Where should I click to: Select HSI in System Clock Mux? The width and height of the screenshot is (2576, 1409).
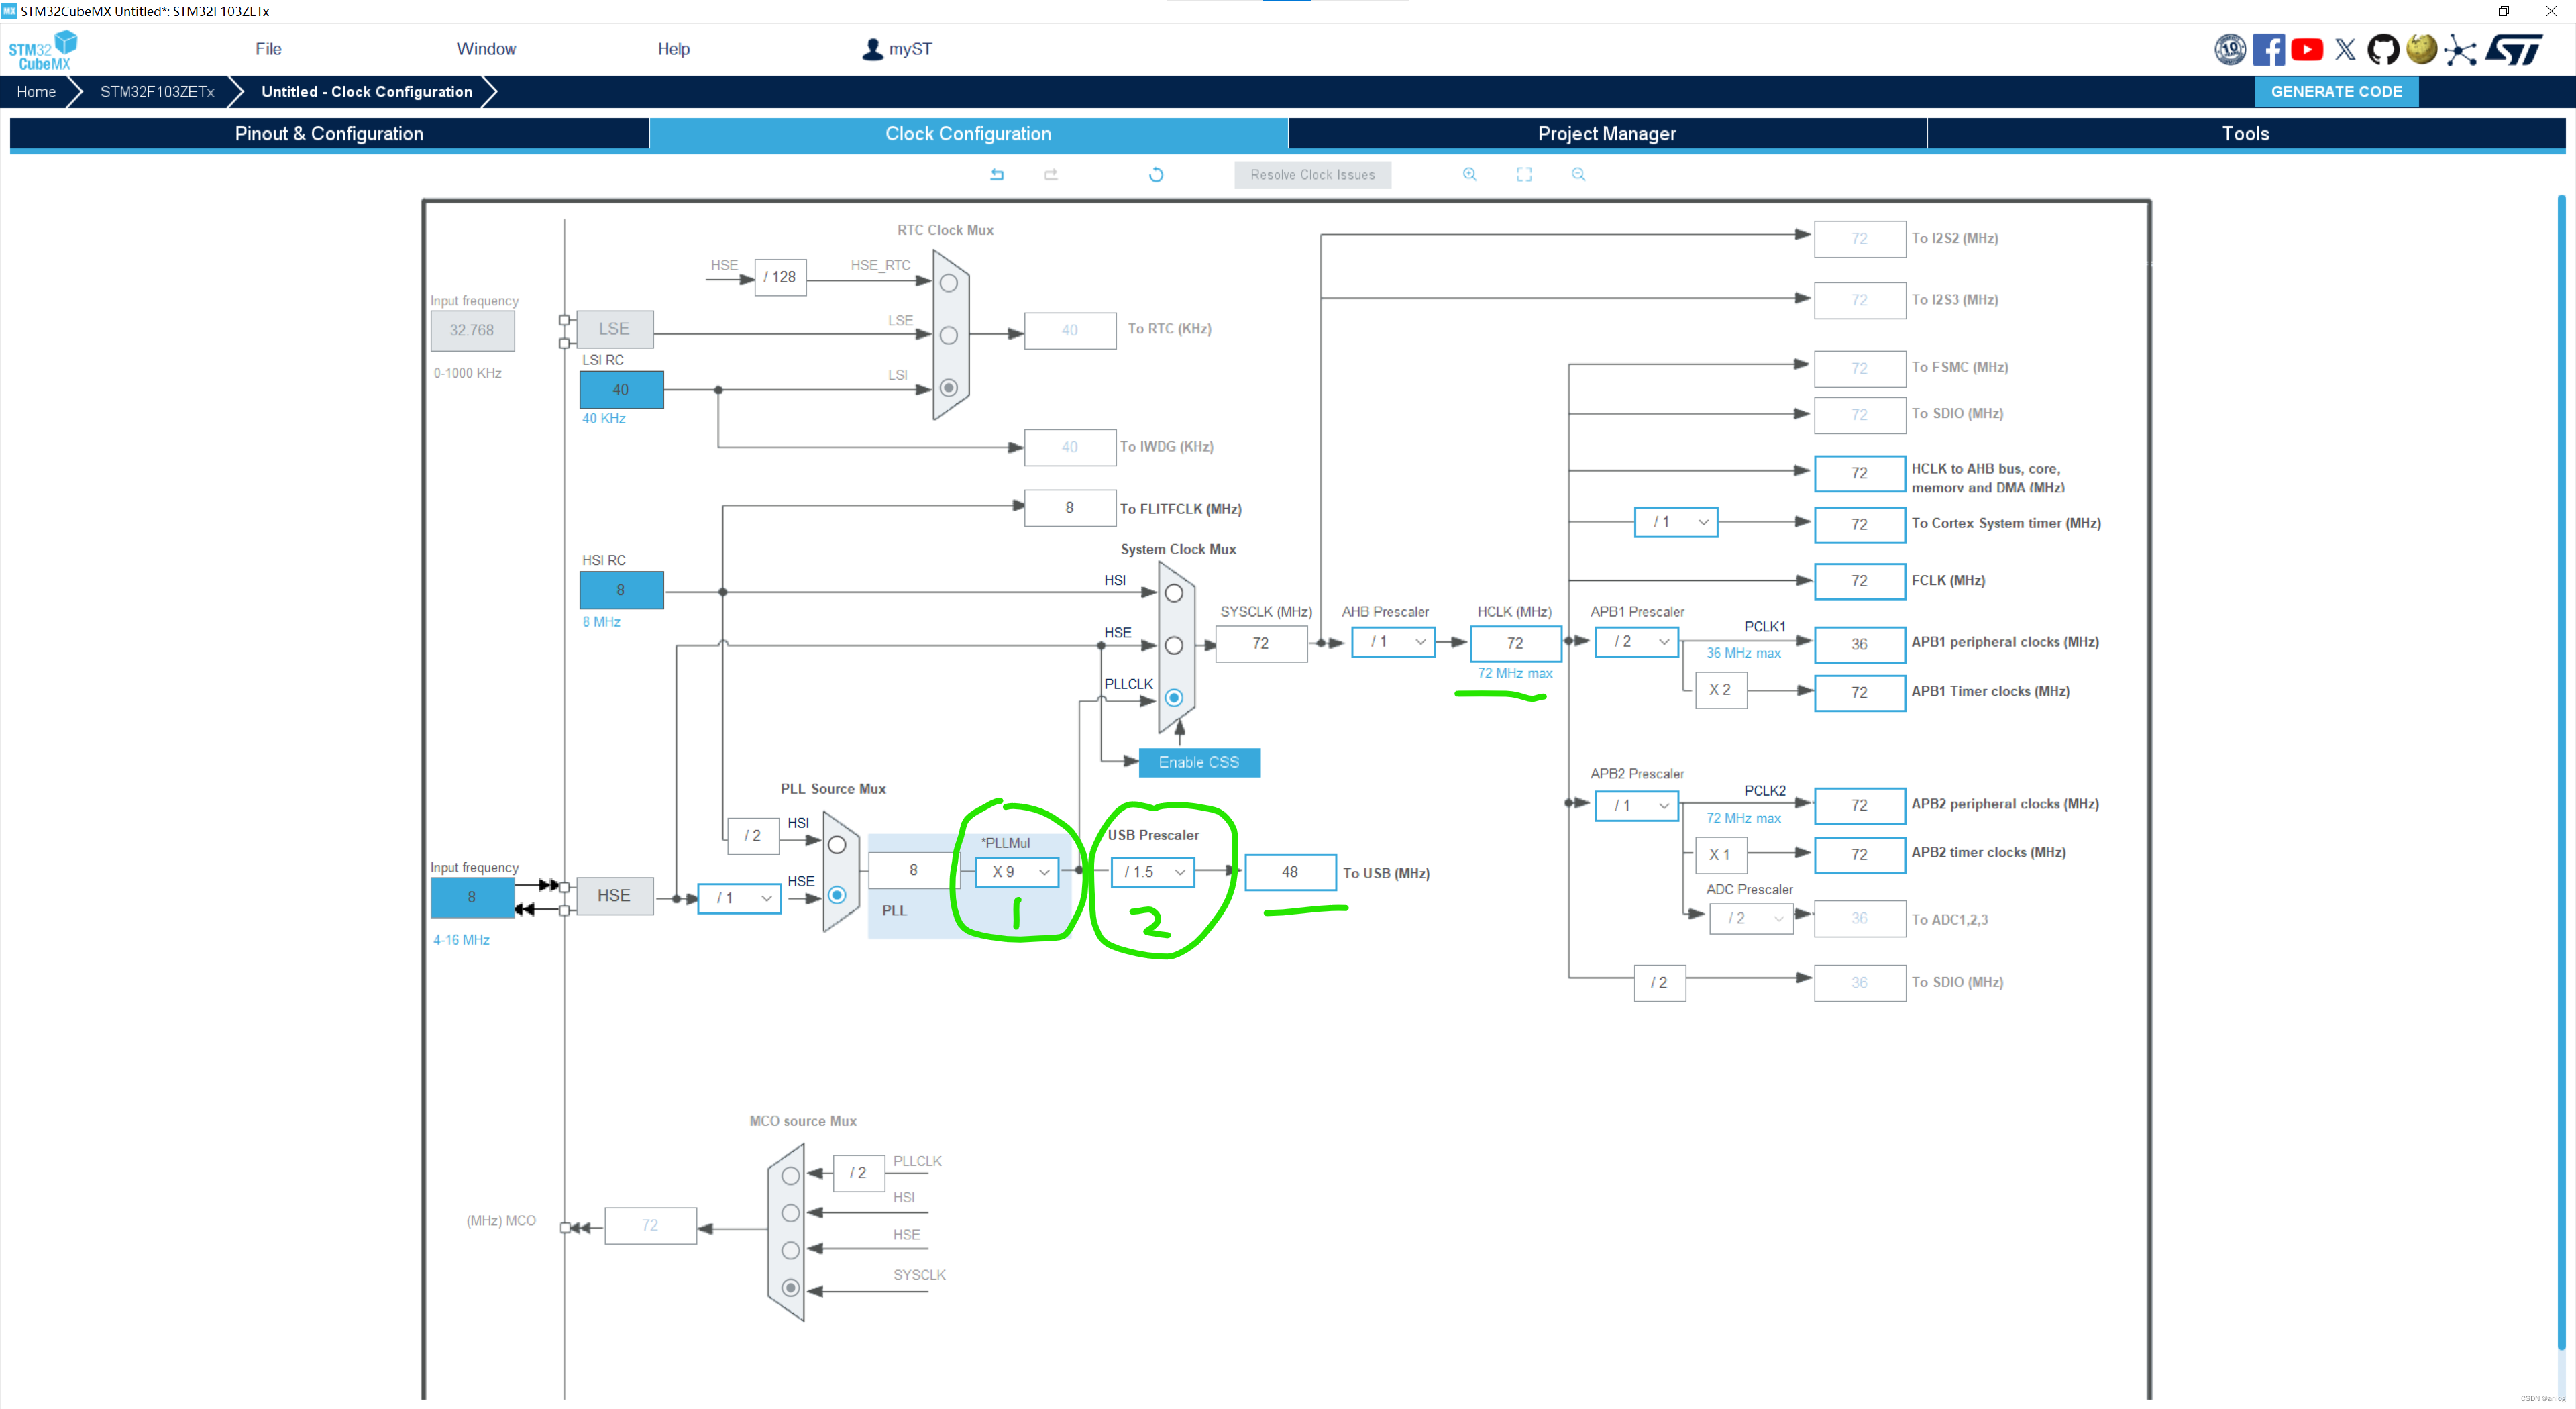pyautogui.click(x=1174, y=593)
